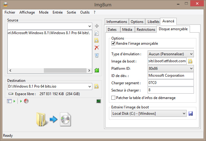The height and width of the screenshot is (141, 206).
Task: Open the Mode menu
Action: 44,12
